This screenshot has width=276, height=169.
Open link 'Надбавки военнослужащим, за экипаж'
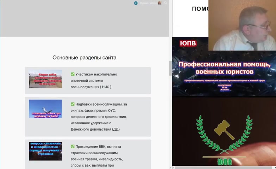coord(99,117)
